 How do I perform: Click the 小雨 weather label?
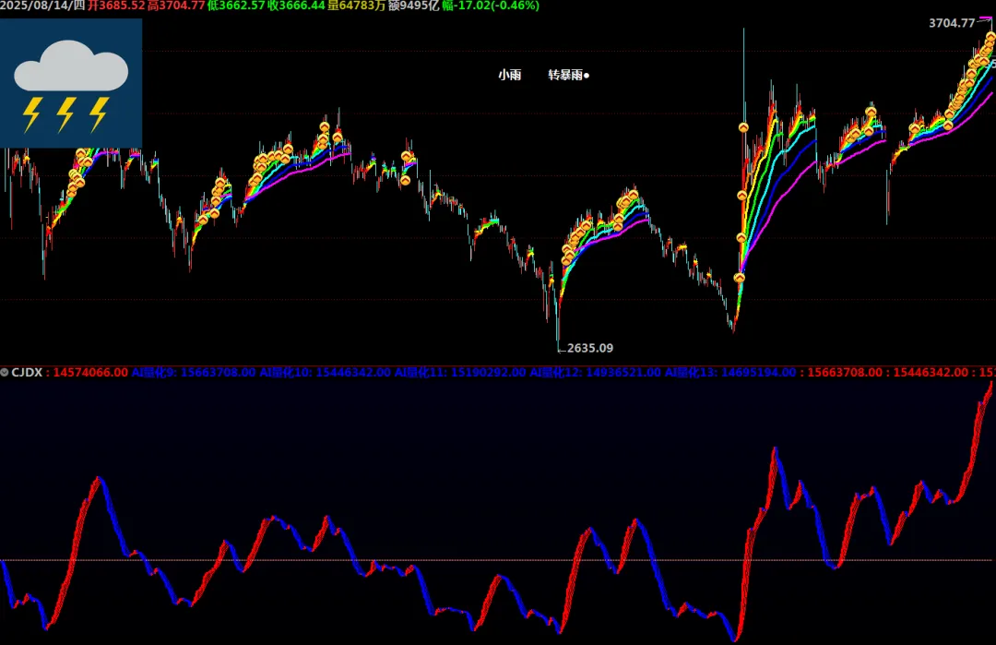509,75
